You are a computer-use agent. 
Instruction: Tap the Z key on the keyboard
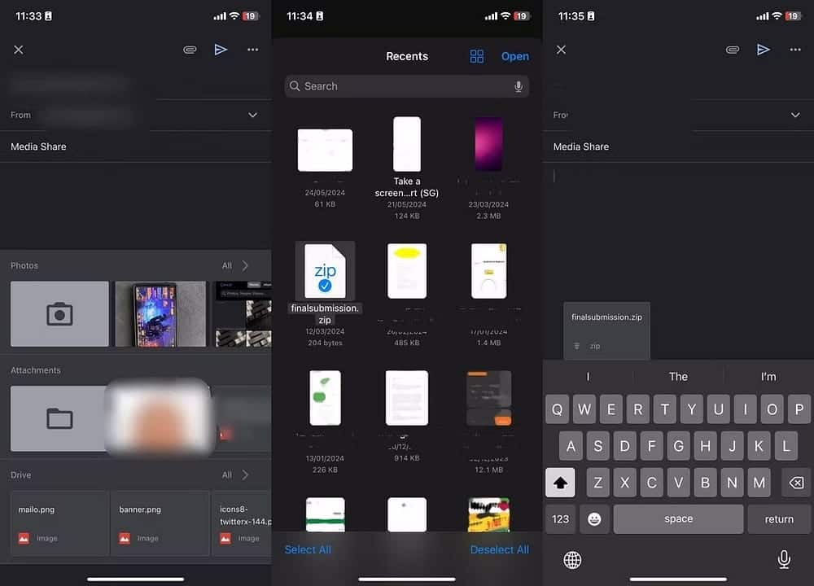click(598, 483)
